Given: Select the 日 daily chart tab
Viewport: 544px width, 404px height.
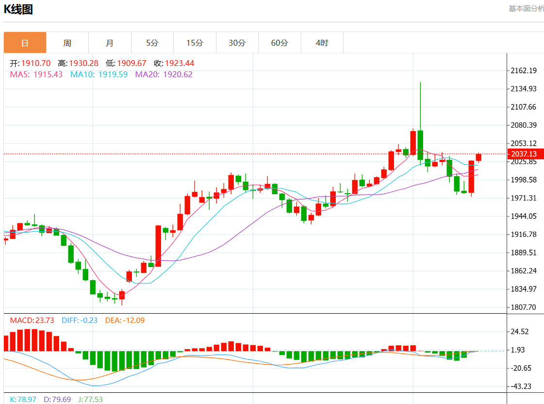Looking at the screenshot, I should pos(25,43).
